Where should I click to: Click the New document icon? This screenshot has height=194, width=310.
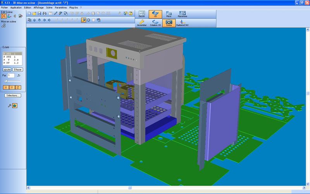pos(29,14)
